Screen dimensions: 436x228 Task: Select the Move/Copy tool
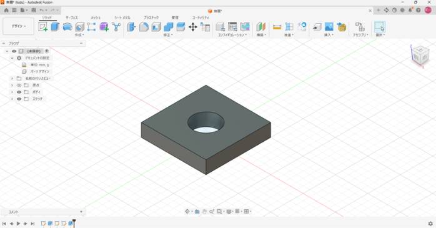192,27
